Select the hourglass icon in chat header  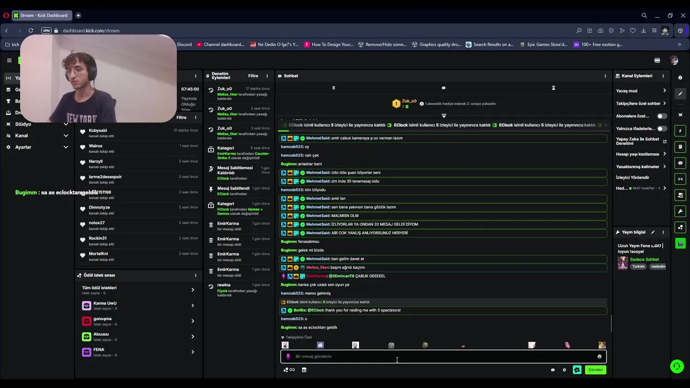(x=553, y=88)
